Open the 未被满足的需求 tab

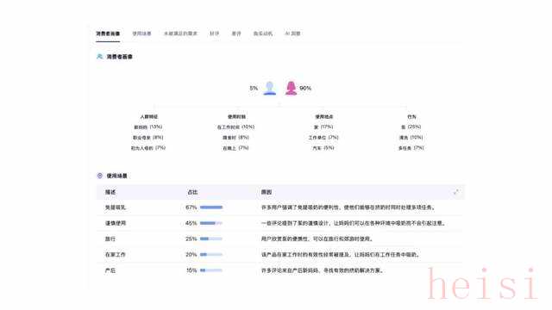point(180,34)
